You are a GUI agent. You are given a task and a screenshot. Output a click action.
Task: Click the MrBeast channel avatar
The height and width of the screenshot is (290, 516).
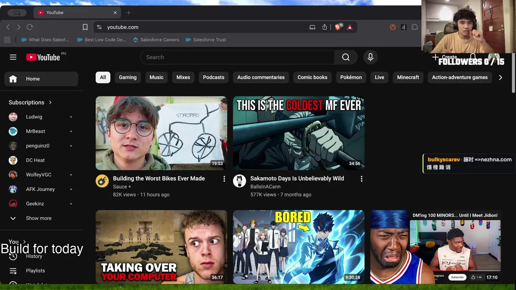click(x=13, y=131)
